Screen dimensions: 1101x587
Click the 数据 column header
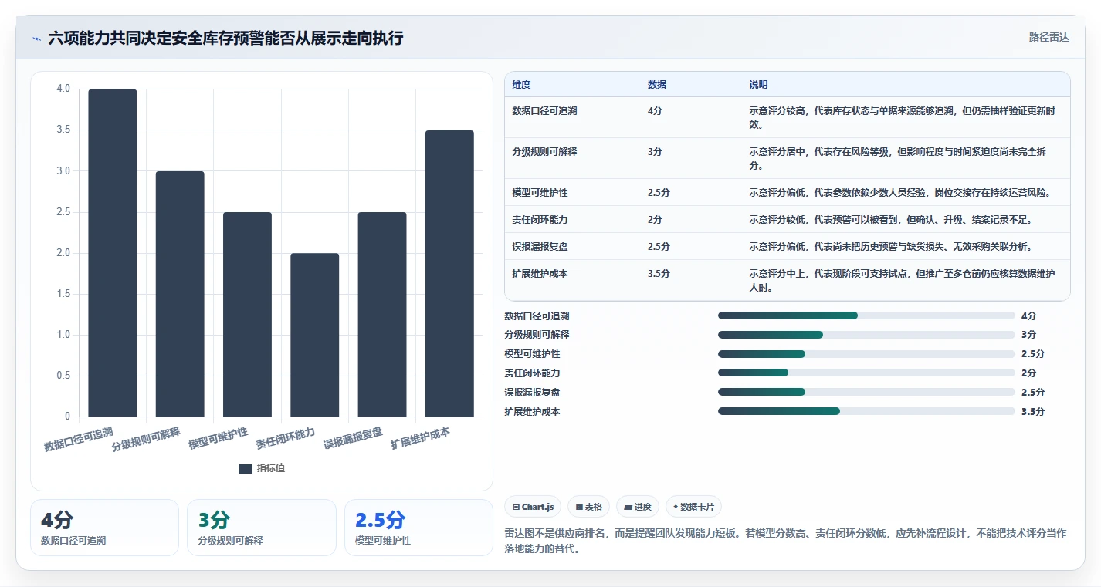tap(657, 85)
